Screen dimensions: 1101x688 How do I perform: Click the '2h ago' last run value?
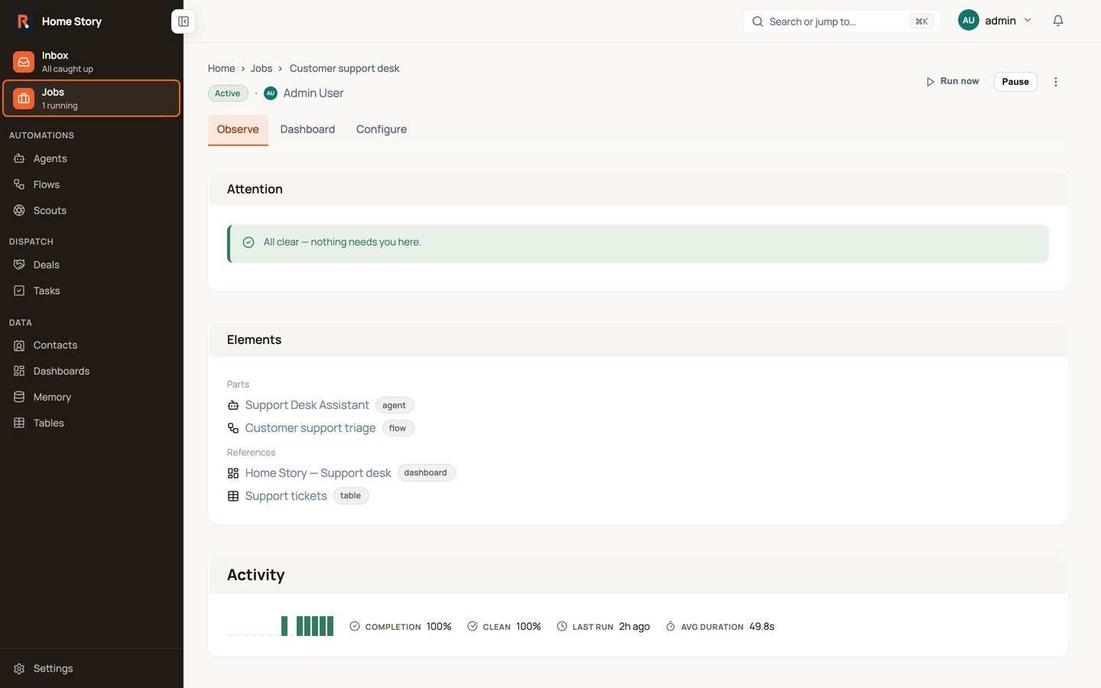635,626
